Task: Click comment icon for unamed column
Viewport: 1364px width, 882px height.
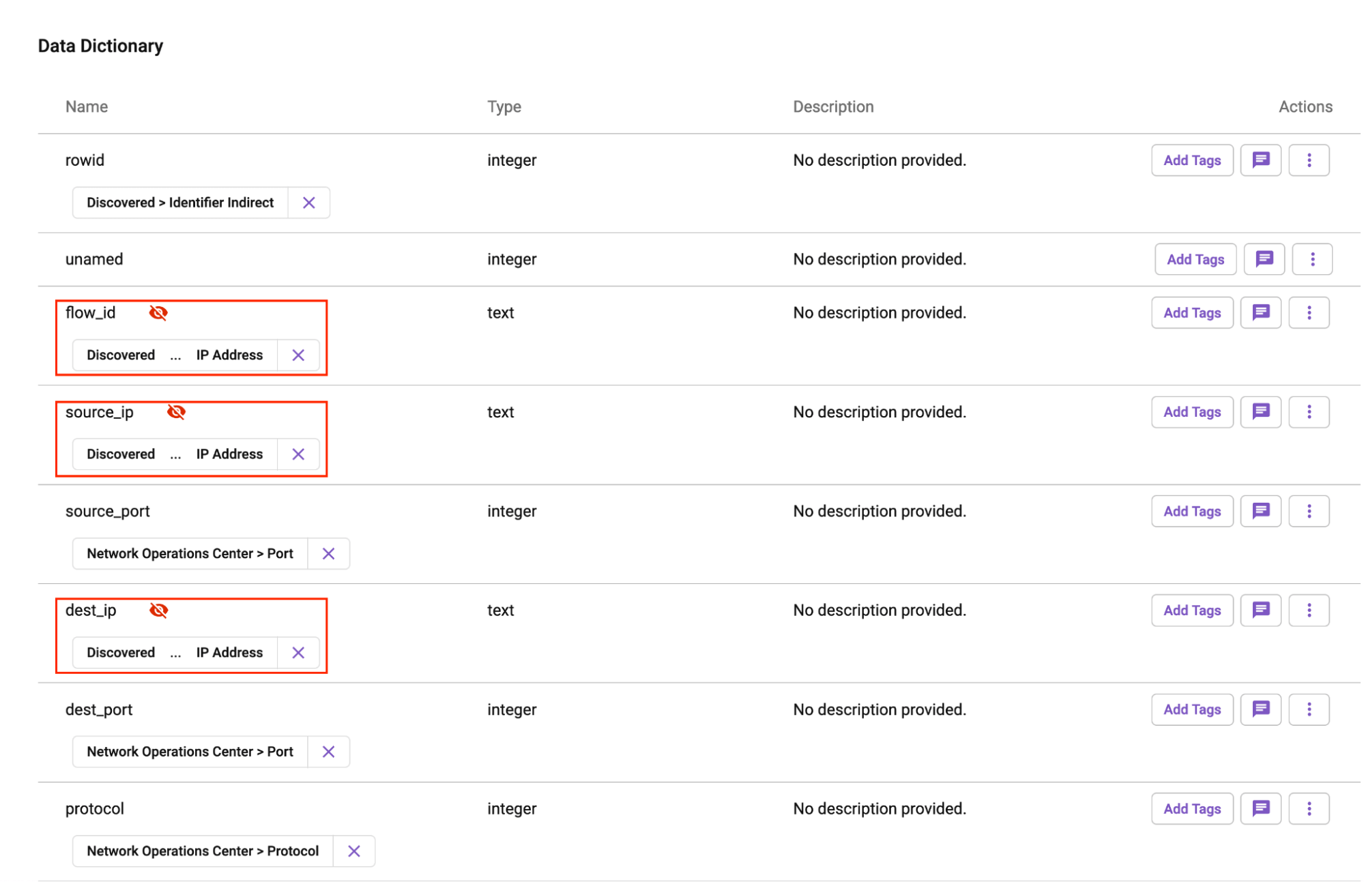Action: point(1263,259)
